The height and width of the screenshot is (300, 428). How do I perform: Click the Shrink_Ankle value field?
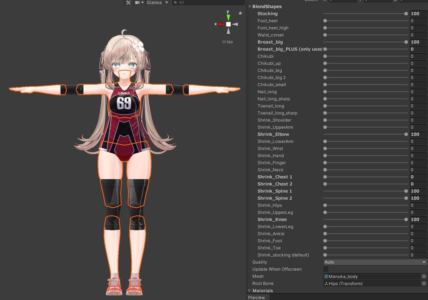pos(418,234)
